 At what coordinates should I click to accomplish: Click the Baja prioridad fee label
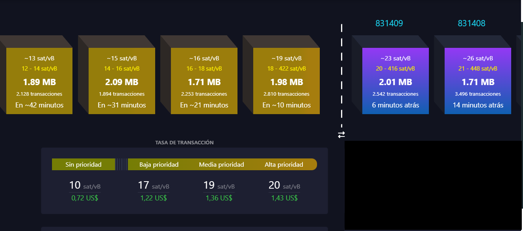click(159, 164)
